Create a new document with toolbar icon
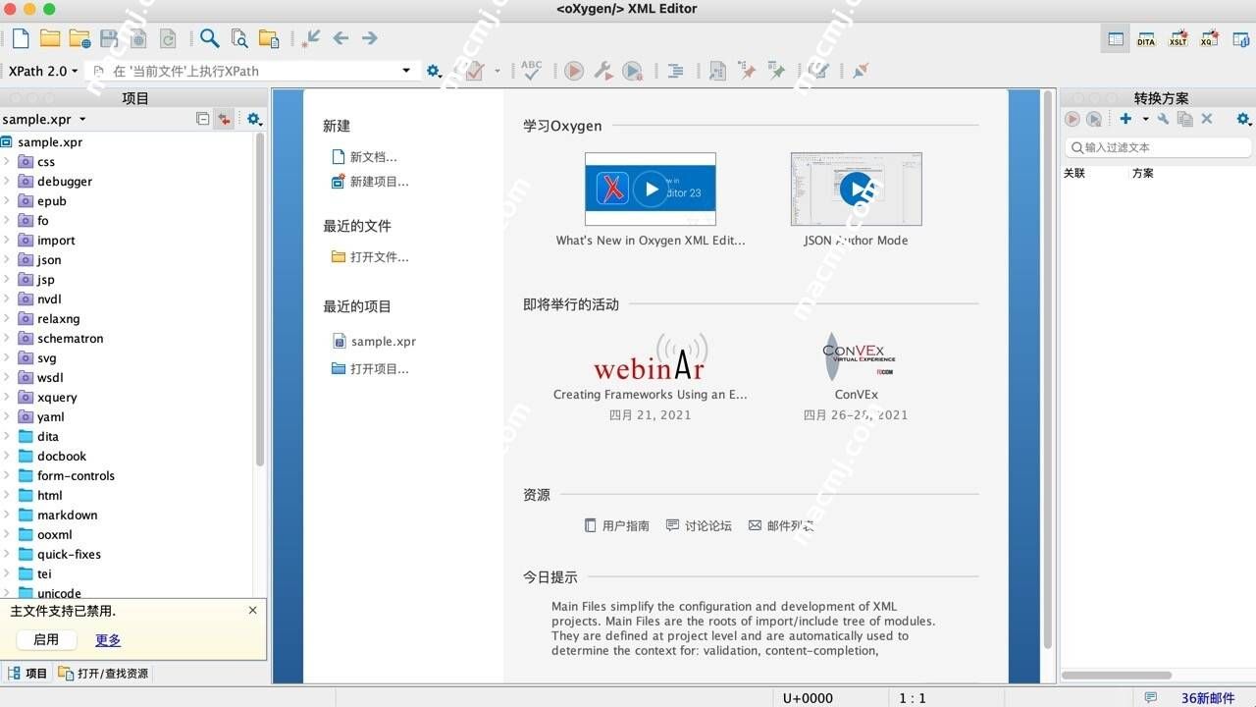The height and width of the screenshot is (707, 1256). [x=21, y=38]
